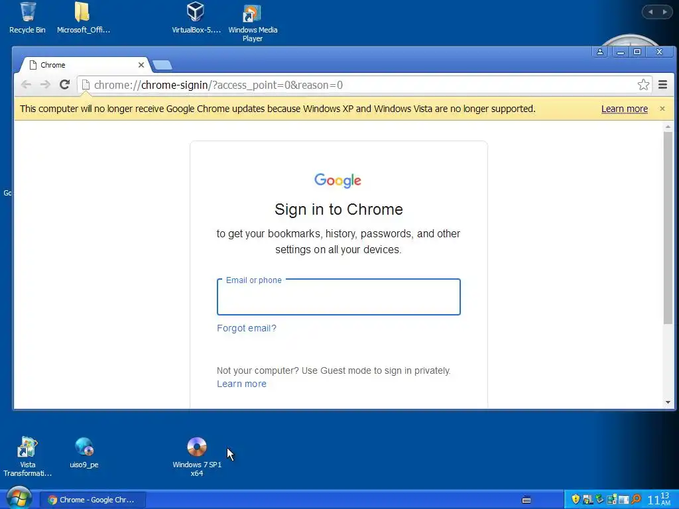
Task: Select the Vista Transformation desktop icon
Action: tap(27, 457)
